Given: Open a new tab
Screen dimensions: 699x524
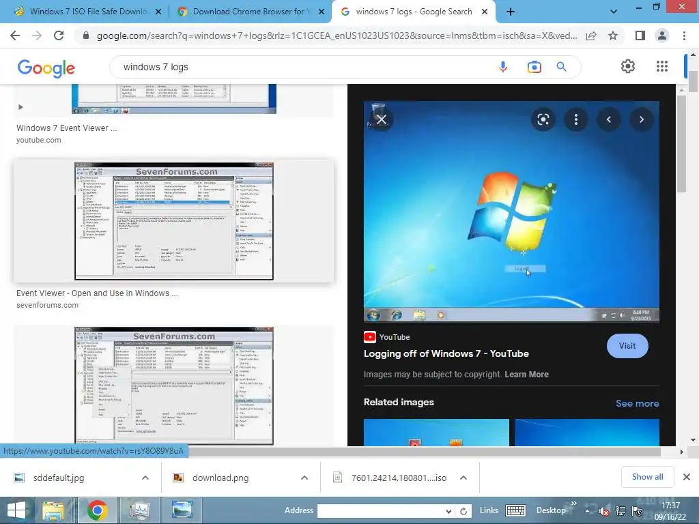Looking at the screenshot, I should point(511,12).
